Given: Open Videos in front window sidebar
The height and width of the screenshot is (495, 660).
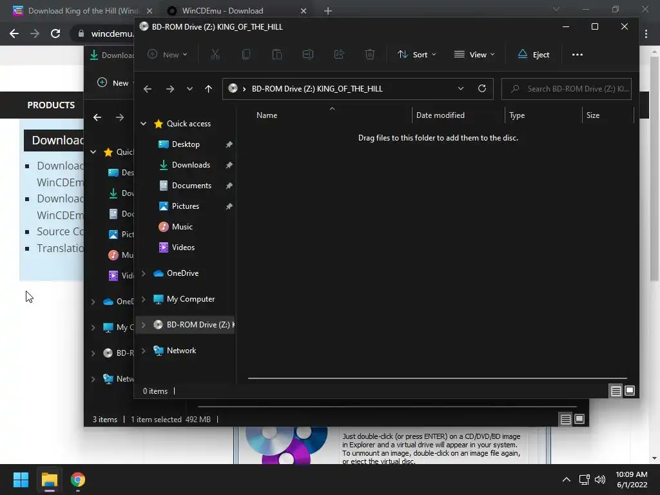Looking at the screenshot, I should point(183,247).
